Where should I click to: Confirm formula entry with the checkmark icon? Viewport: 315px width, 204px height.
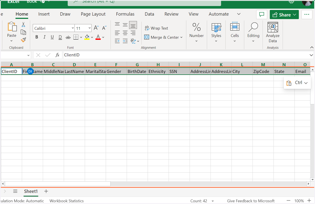coord(48,55)
